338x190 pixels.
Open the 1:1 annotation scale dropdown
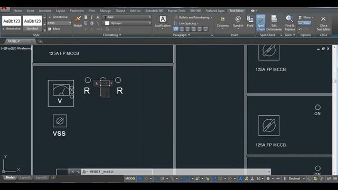point(259,178)
